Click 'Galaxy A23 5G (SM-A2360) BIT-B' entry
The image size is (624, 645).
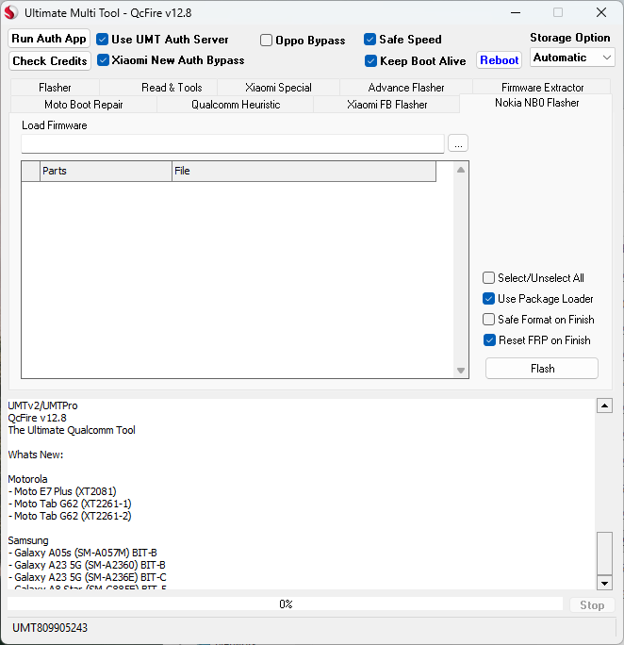coord(87,565)
